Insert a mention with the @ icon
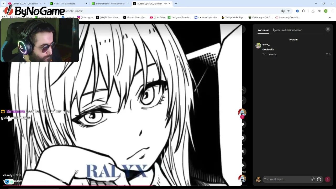336x189 pixels. (x=313, y=179)
